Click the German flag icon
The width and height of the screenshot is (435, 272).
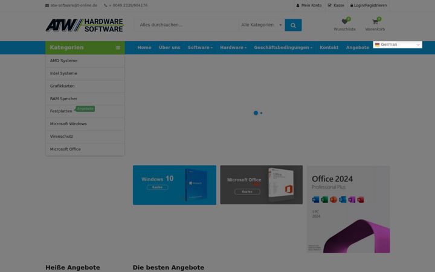coord(377,44)
